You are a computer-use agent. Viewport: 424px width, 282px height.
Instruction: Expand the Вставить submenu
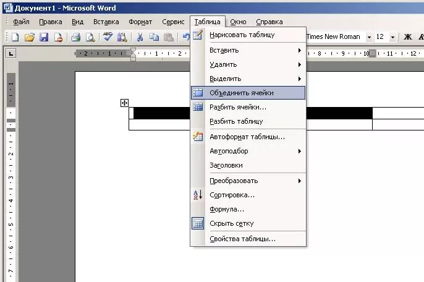(x=248, y=50)
